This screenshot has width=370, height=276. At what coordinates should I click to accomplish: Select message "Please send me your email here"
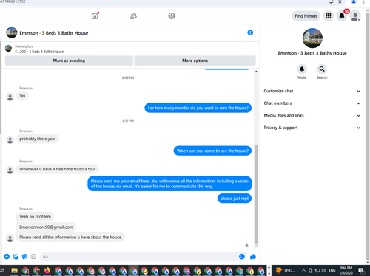169,184
